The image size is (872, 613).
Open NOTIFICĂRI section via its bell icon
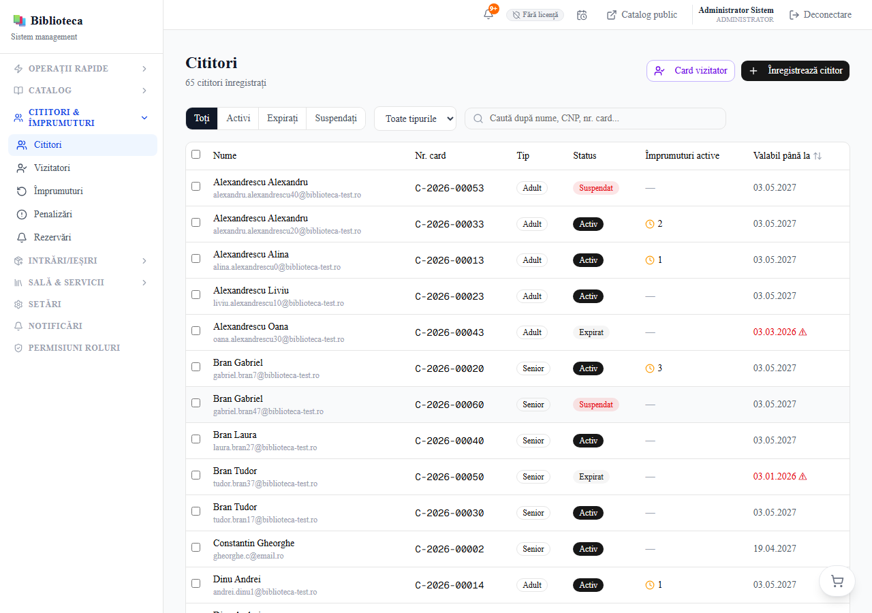pos(18,326)
